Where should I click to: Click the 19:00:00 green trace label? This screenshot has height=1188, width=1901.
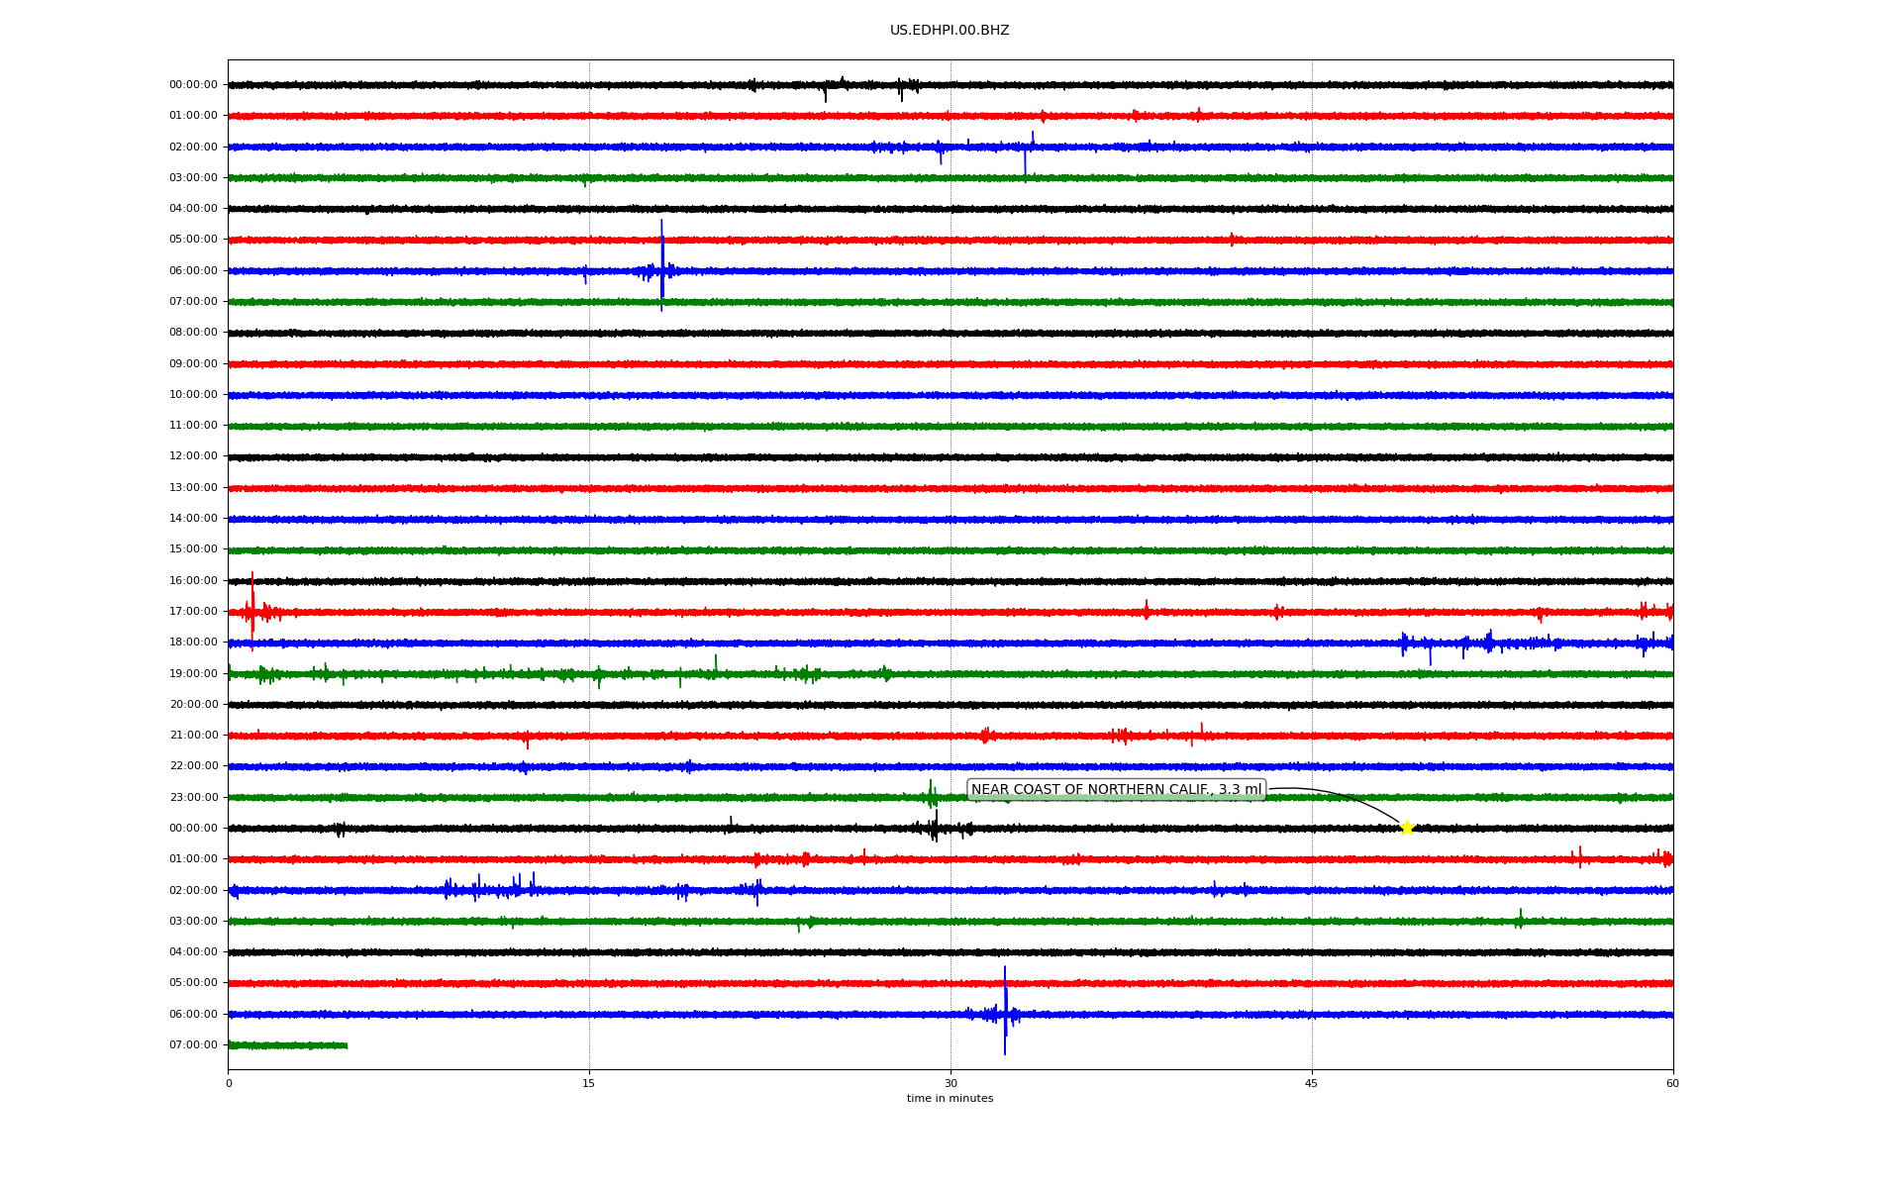[193, 673]
